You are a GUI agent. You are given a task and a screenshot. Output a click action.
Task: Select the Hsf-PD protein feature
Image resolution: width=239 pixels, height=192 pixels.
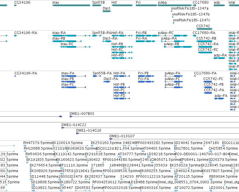(x=122, y=99)
